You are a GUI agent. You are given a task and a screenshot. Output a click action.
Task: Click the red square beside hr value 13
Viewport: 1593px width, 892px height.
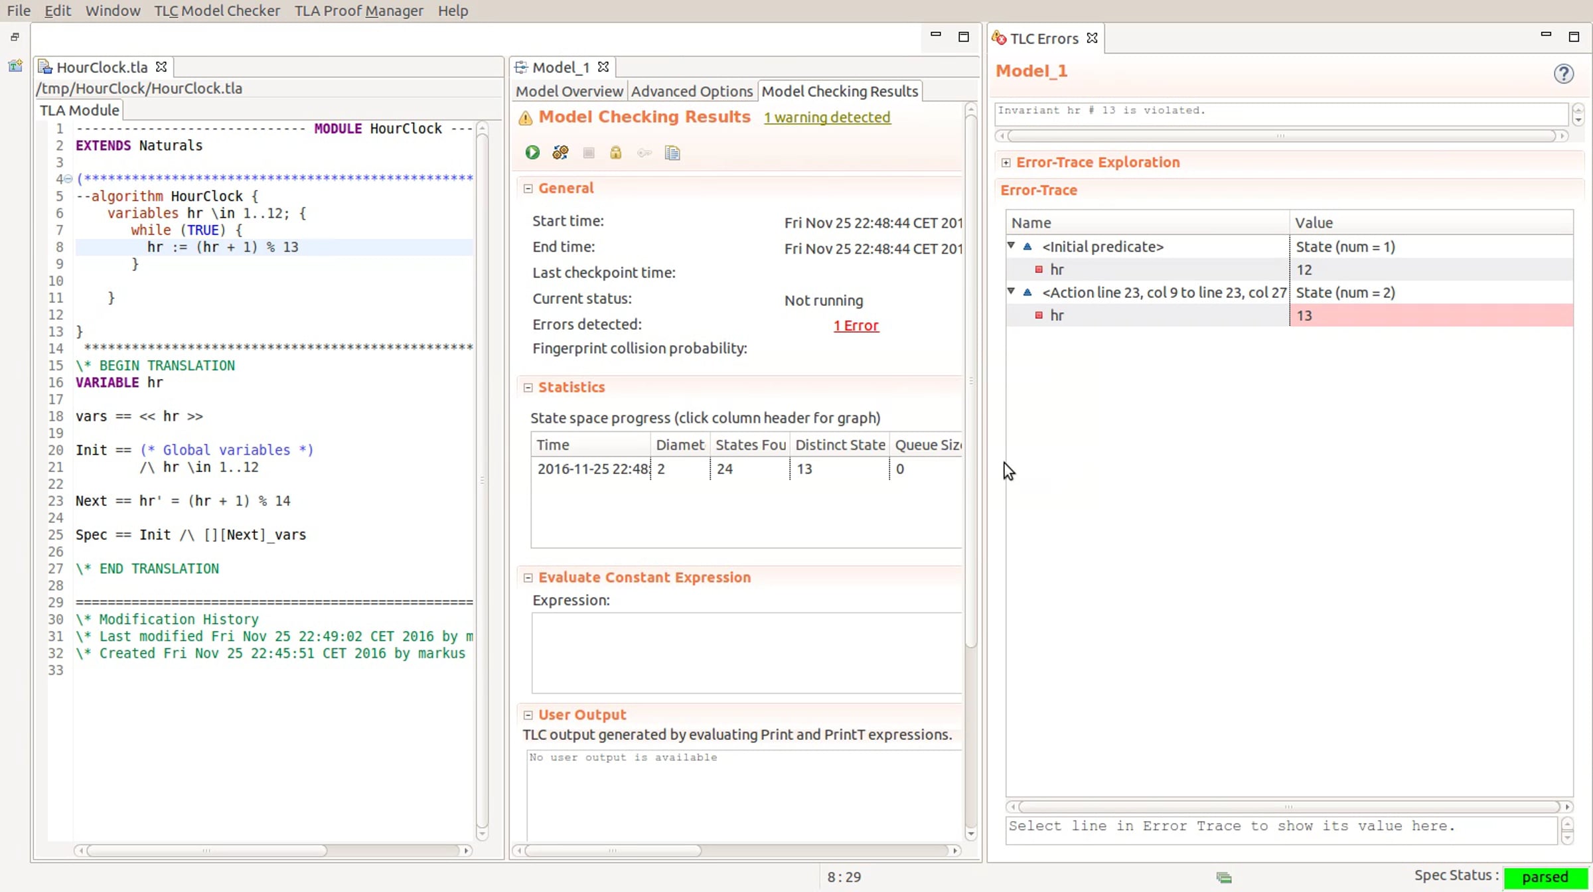click(x=1039, y=315)
